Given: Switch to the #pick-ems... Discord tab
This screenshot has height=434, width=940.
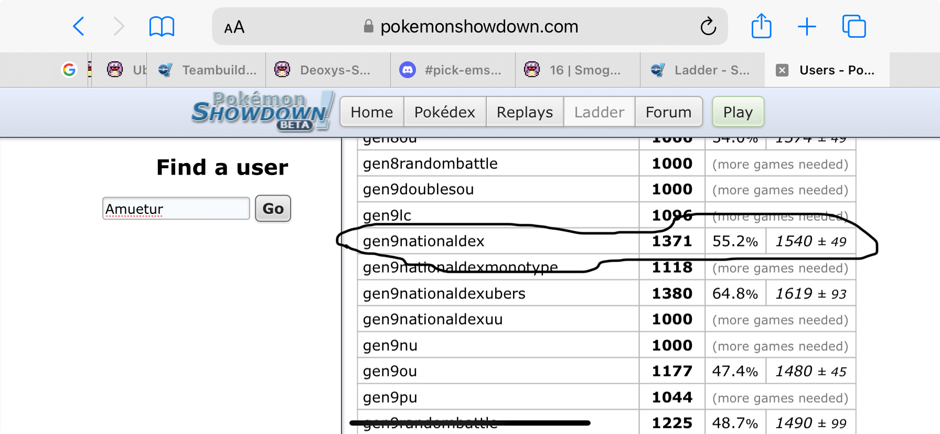Looking at the screenshot, I should click(453, 70).
